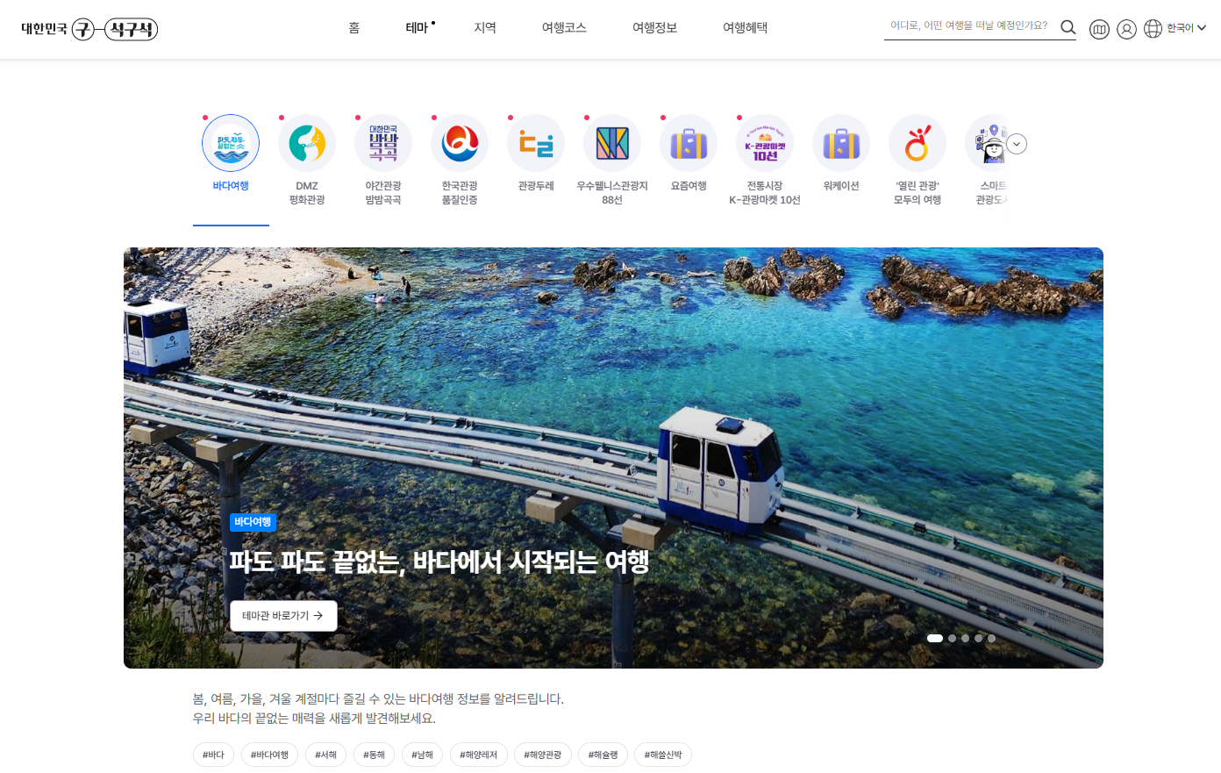Go to the fourth carousel slide dot

click(x=979, y=639)
